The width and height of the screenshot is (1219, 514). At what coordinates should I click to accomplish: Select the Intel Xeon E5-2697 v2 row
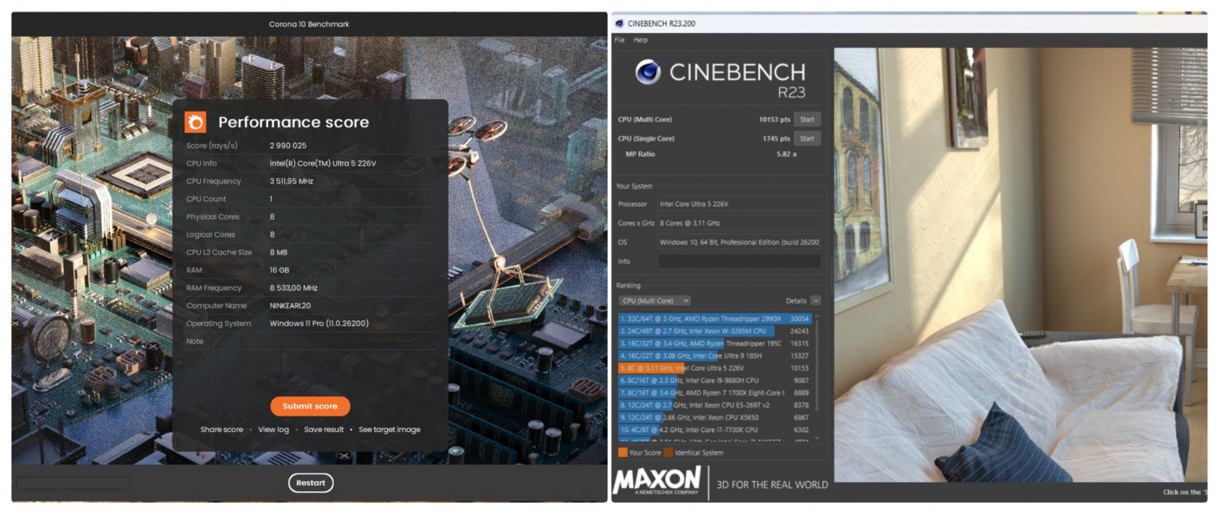click(x=715, y=405)
